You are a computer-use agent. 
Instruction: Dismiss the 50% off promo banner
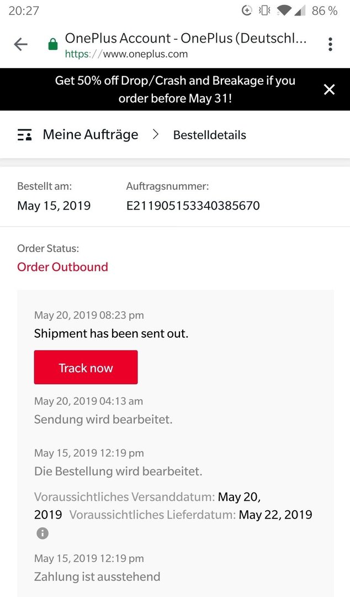329,90
